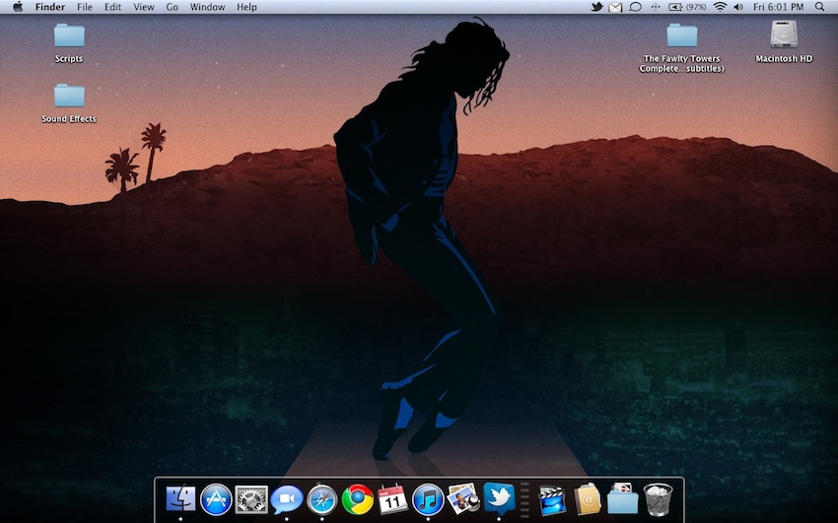The image size is (838, 523).
Task: Click the crosshair status icon in menu bar
Action: (656, 7)
